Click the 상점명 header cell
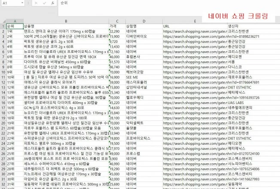Image resolution: width=280 pixels, height=189 pixels. pyautogui.click(x=144, y=26)
